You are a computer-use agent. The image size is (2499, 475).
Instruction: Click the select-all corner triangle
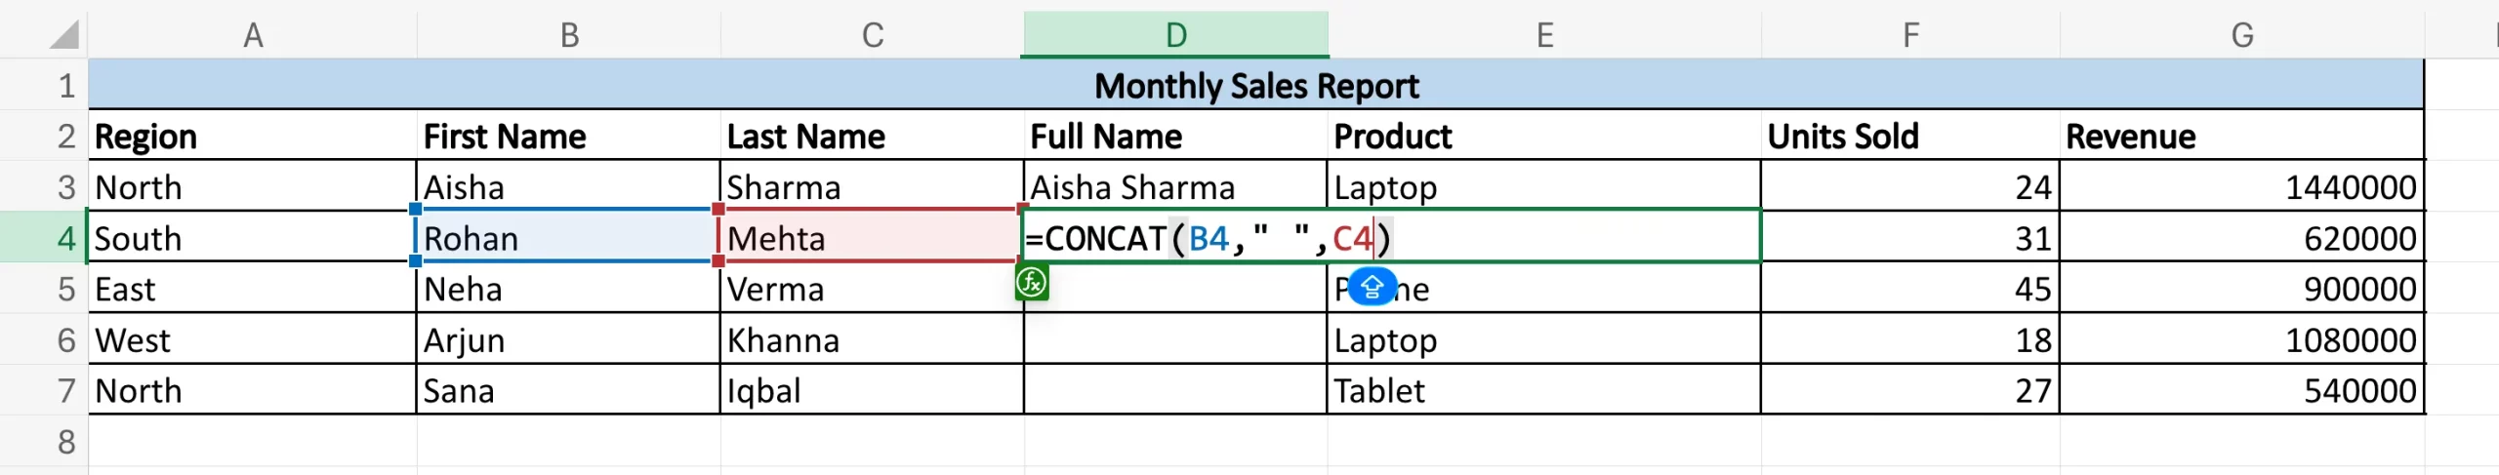(x=64, y=35)
